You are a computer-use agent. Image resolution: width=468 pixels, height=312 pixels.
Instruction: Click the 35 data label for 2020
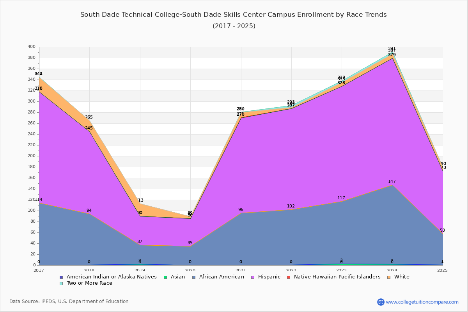(190, 243)
